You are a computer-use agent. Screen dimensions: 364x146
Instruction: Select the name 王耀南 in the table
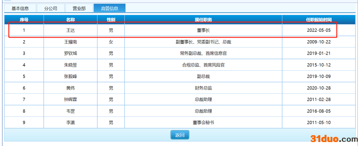point(71,42)
